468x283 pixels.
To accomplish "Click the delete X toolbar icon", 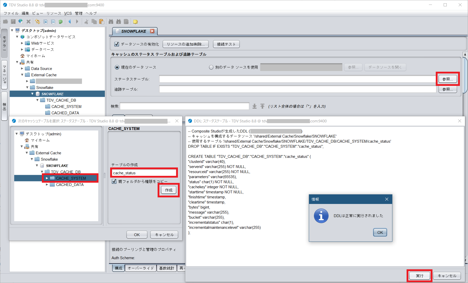I will tap(28, 22).
